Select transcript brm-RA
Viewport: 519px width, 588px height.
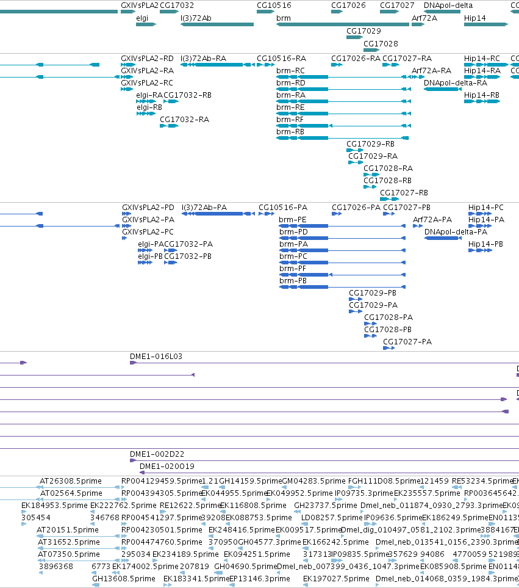(343, 101)
